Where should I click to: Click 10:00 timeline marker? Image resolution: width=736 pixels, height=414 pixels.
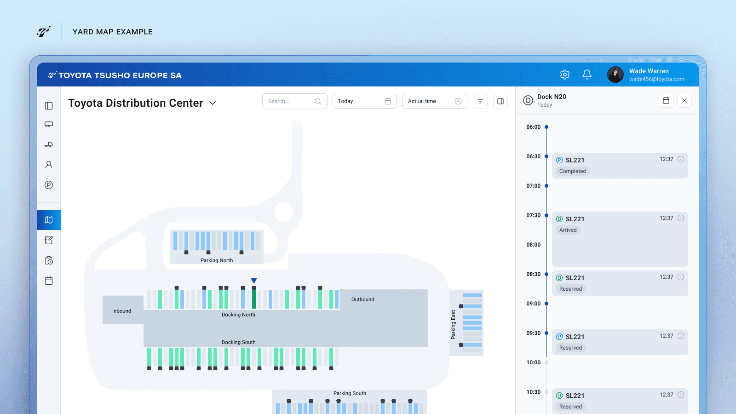coord(546,362)
